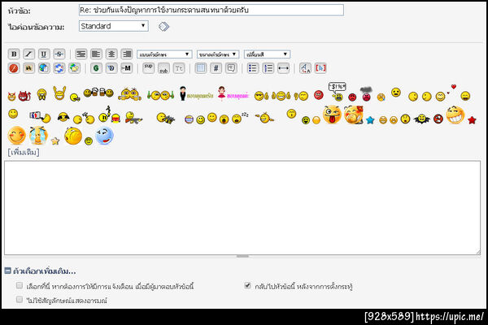Toggle bold text formatting

14,54
